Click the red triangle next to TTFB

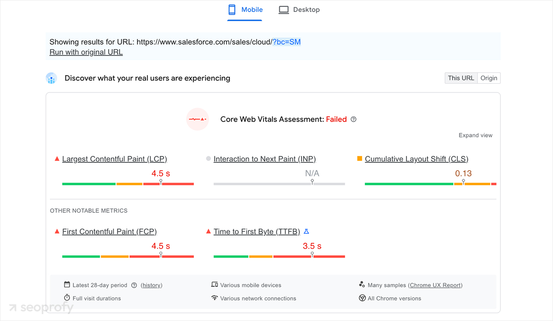[x=208, y=231]
